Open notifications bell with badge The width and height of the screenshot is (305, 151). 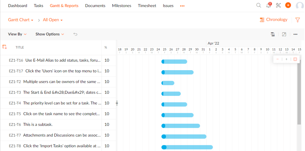coord(269,5)
